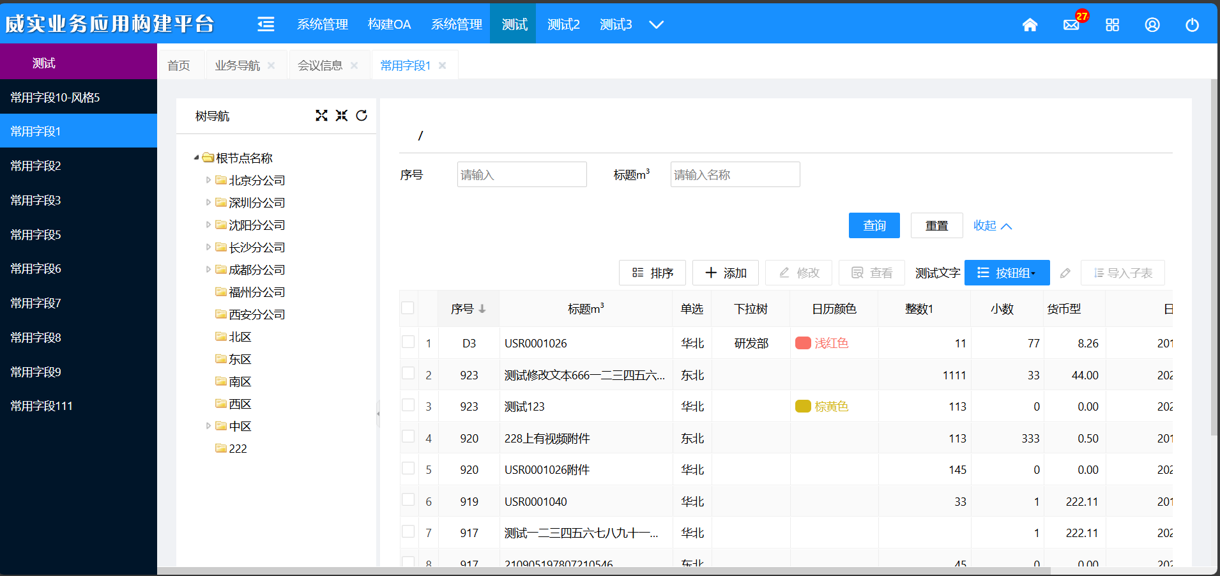Screen dimensions: 1220x576
Task: Select the 西安分公司 tree node
Action: 257,314
